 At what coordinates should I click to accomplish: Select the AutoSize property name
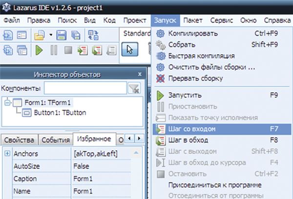[27, 166]
